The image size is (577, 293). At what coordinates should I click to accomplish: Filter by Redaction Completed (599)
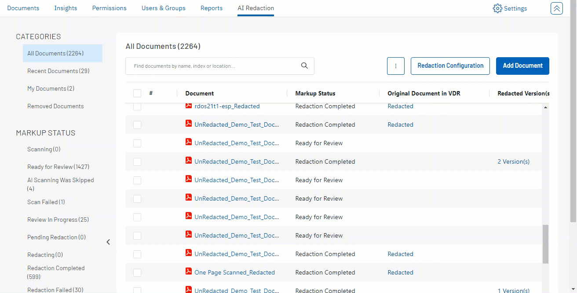pos(56,272)
